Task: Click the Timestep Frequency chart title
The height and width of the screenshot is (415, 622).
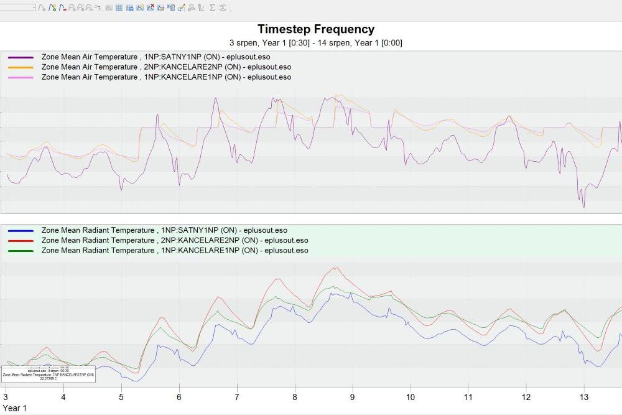Action: click(x=316, y=29)
